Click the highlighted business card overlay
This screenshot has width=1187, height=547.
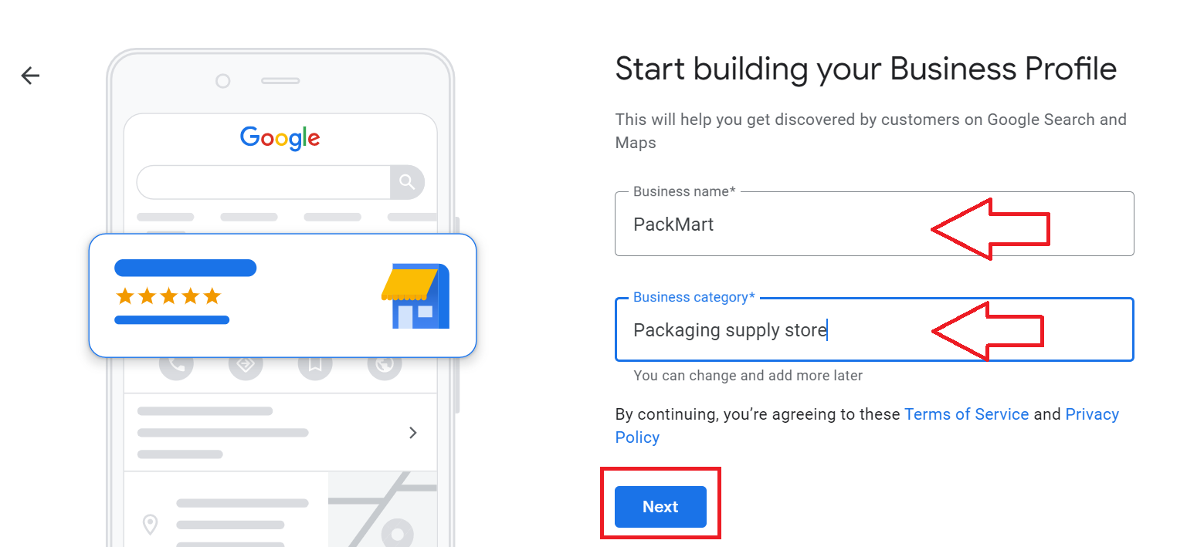tap(283, 295)
